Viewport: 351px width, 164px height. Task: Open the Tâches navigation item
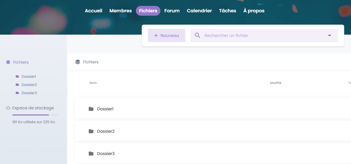(x=227, y=11)
